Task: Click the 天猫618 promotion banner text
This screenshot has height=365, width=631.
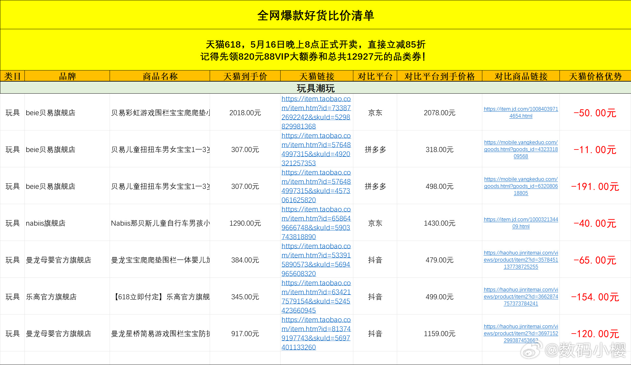Action: [x=313, y=50]
